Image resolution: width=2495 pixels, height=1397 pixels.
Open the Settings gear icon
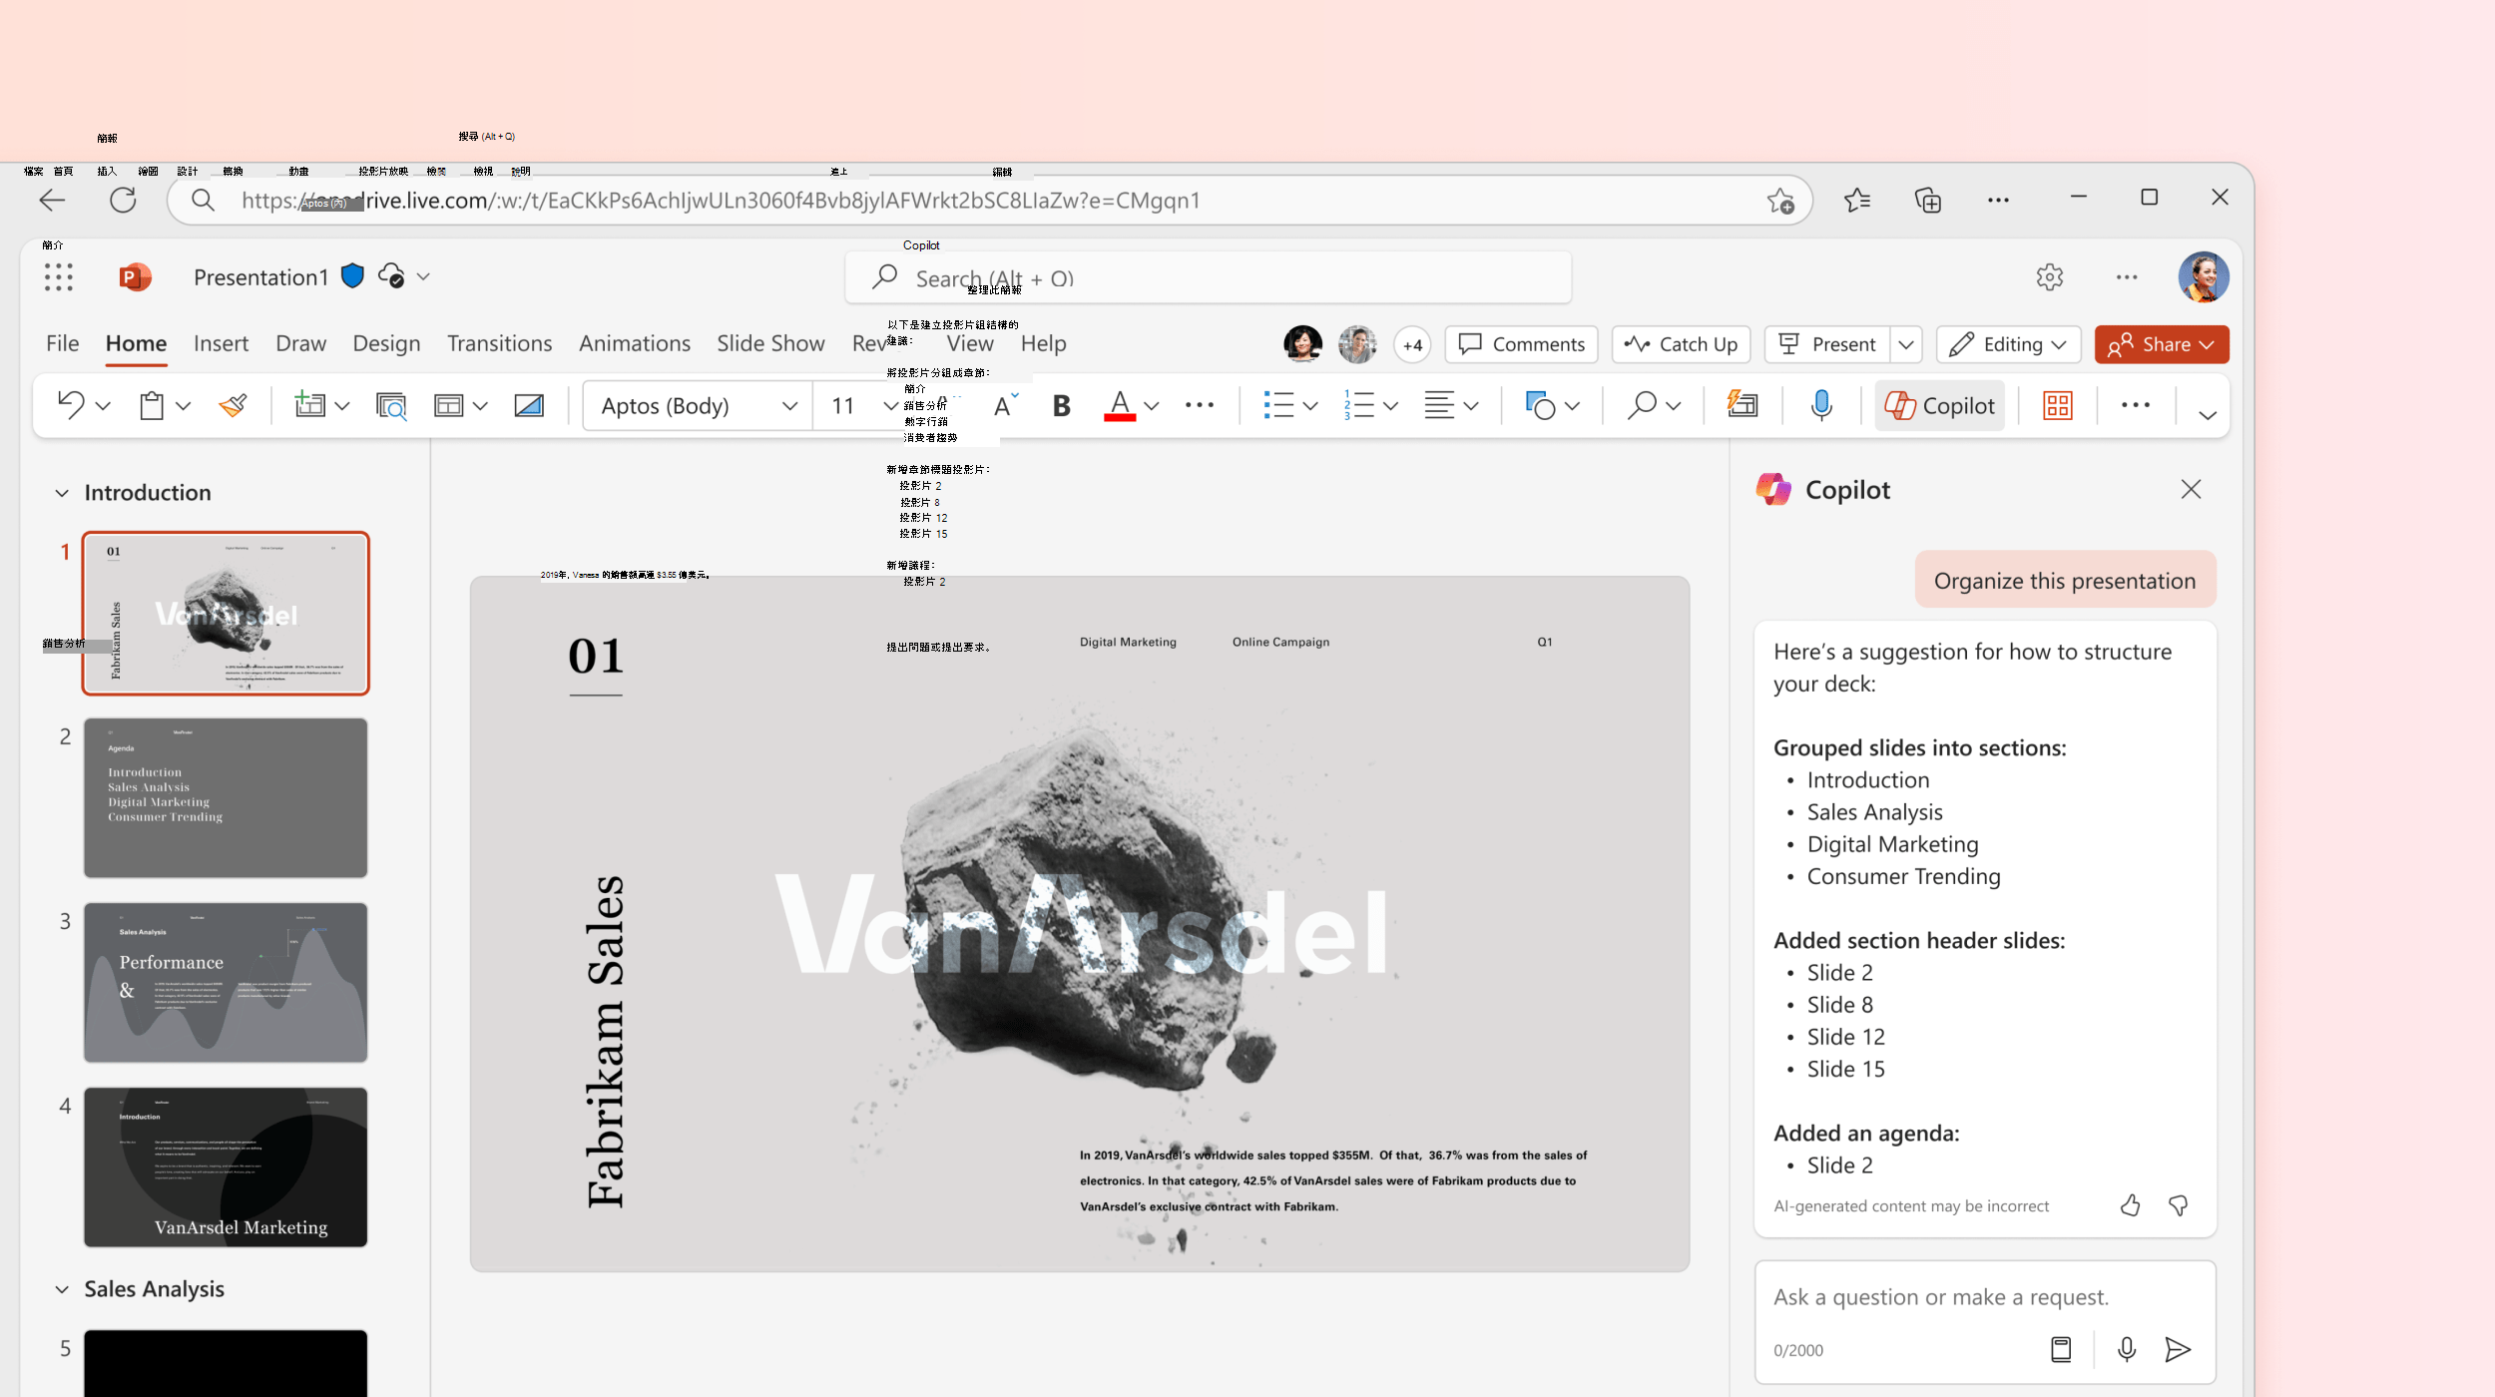click(2050, 277)
